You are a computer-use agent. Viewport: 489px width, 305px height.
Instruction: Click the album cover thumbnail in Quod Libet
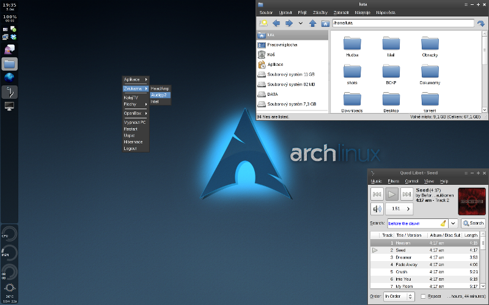[x=472, y=201]
